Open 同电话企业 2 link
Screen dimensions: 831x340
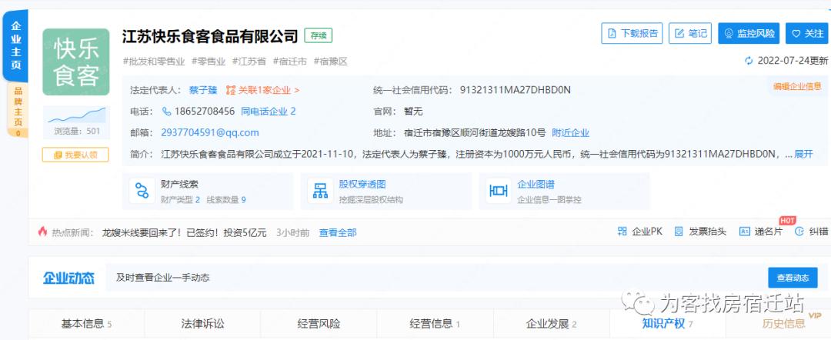tap(269, 112)
